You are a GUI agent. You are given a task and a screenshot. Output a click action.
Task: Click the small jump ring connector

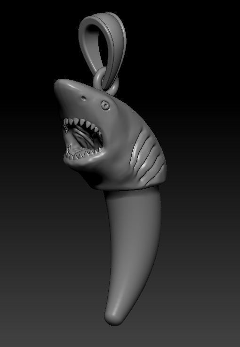coord(105,81)
